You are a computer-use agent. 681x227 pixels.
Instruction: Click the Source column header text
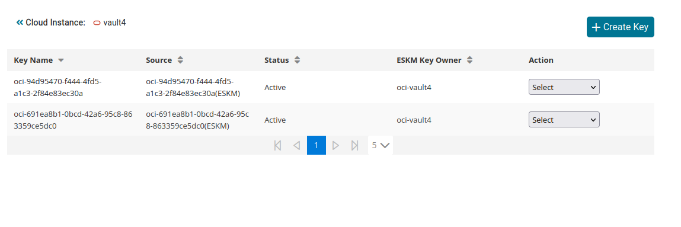159,60
